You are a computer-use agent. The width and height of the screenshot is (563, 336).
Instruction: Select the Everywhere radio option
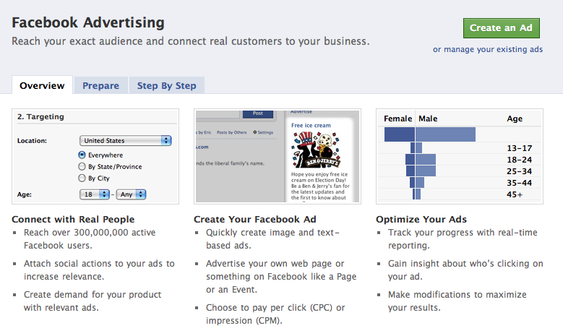tap(82, 155)
